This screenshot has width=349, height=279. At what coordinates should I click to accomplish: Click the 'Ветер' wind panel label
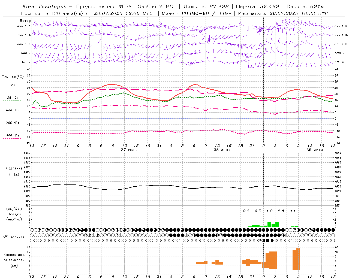(x=25, y=21)
